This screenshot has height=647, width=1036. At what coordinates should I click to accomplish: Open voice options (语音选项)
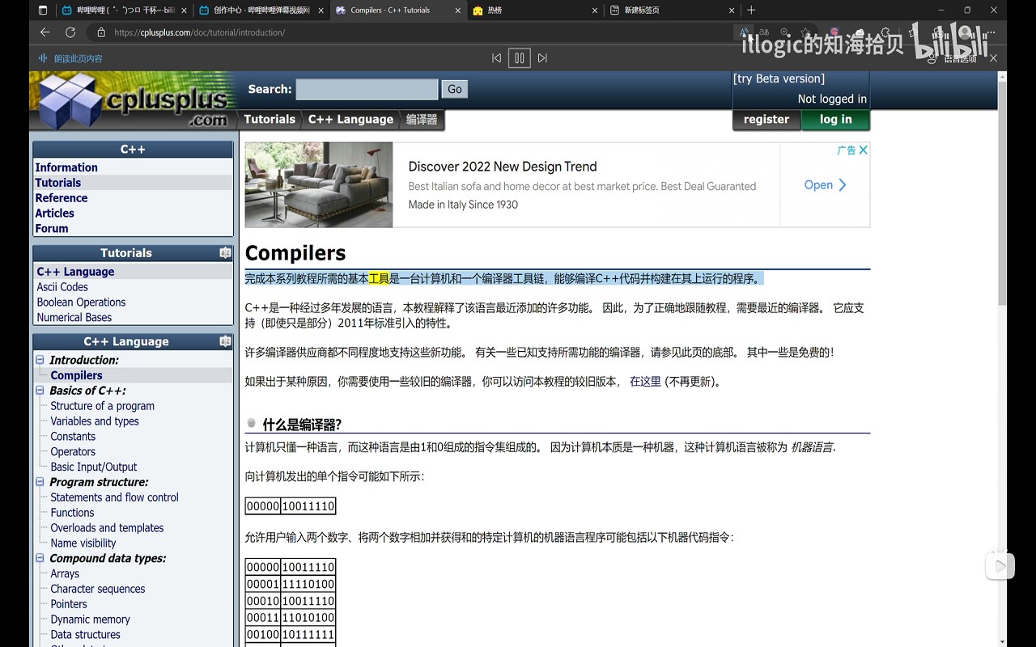(953, 58)
